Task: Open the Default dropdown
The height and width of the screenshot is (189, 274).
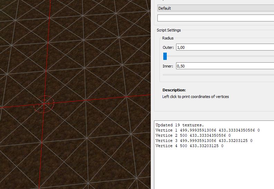Action: coord(216,8)
